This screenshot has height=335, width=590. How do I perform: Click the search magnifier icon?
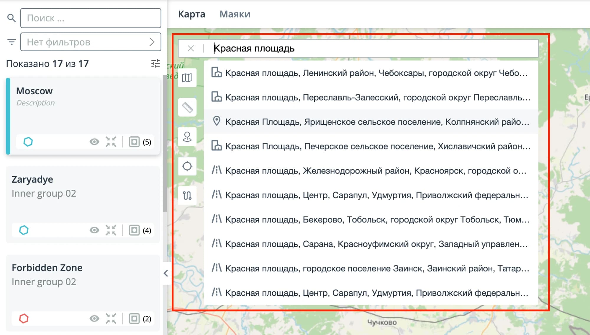pyautogui.click(x=12, y=18)
